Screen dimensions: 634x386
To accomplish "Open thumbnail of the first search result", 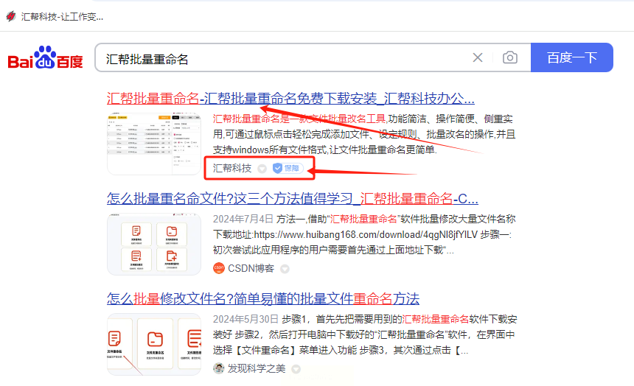I will tap(153, 144).
